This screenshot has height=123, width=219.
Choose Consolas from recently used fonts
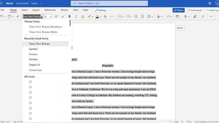(x=35, y=70)
